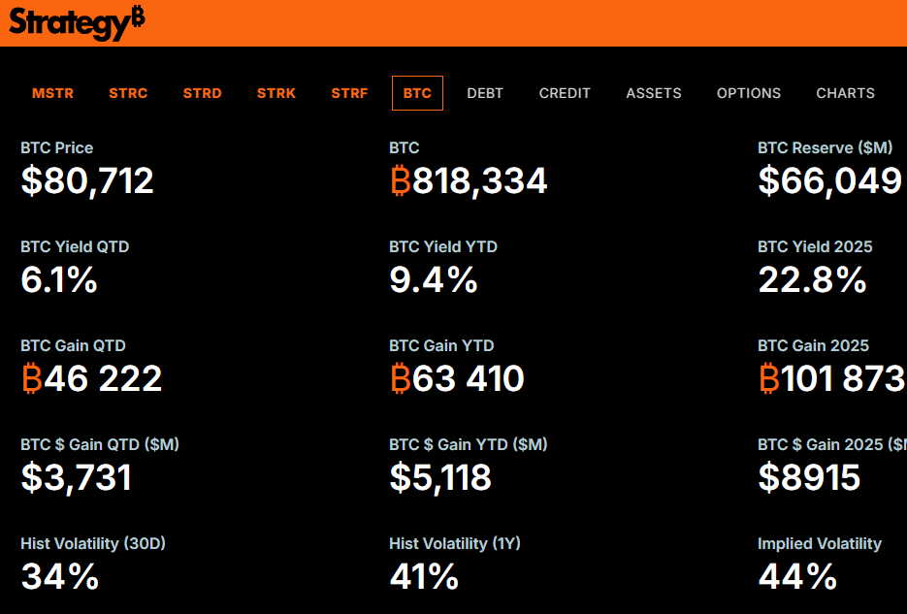Click the Implied Volatility 44% figure
Viewport: 907px width, 614px height.
[x=797, y=576]
